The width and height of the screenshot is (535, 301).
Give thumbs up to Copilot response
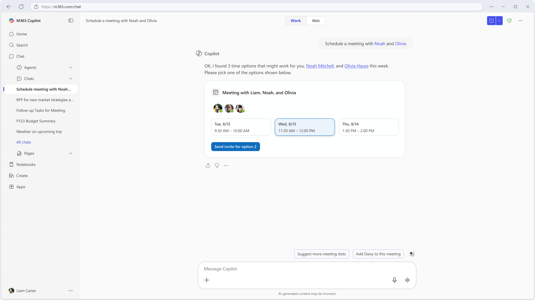(208, 166)
